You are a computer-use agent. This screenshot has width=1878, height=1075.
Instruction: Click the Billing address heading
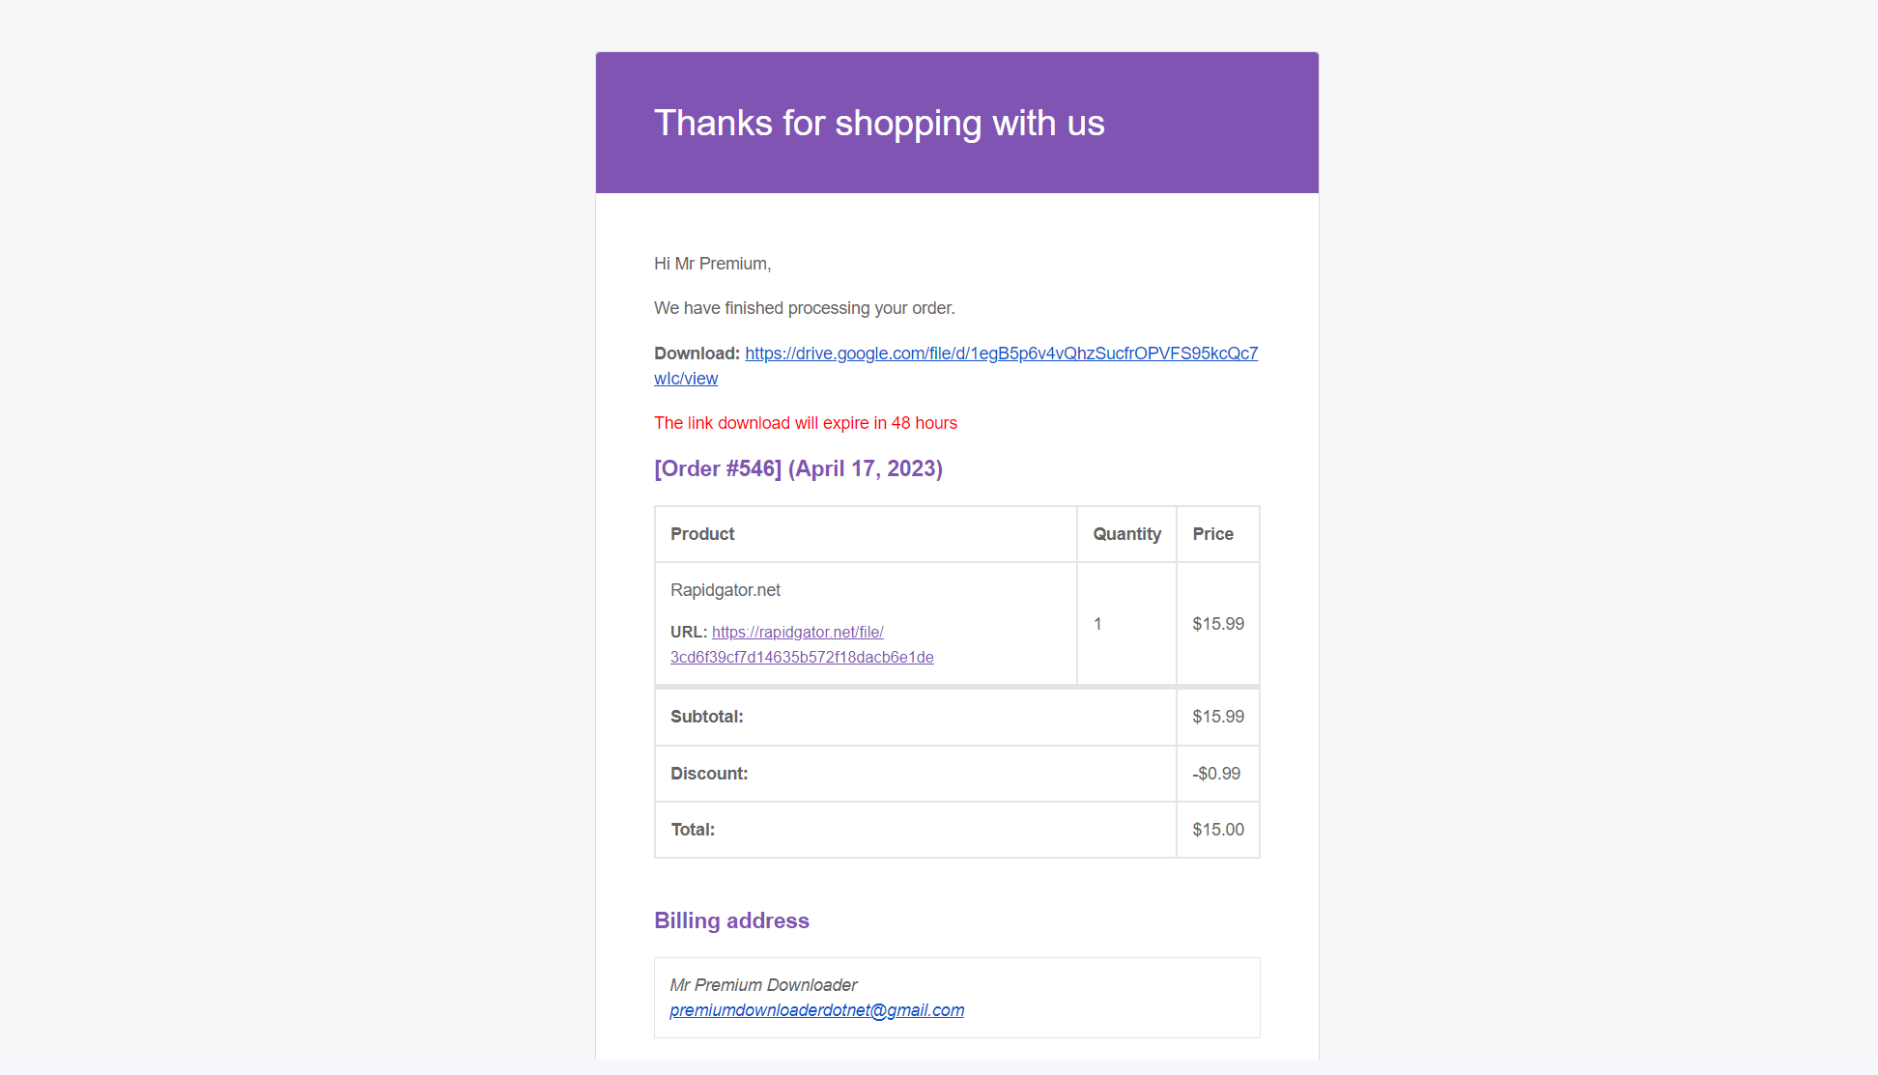pyautogui.click(x=731, y=920)
